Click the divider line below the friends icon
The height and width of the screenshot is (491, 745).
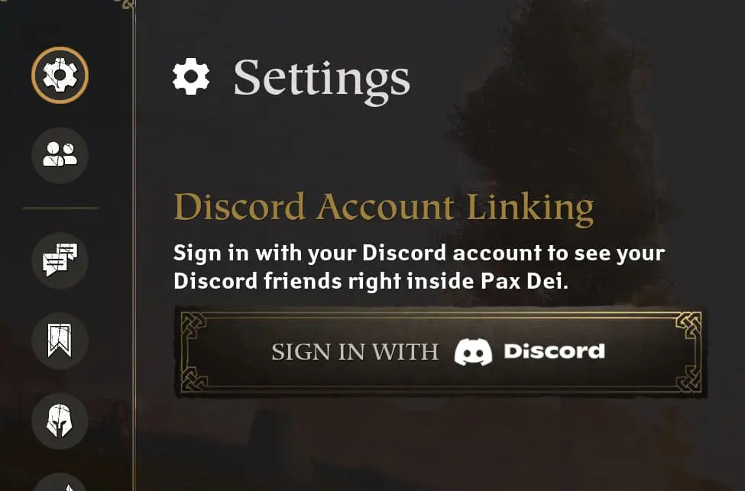[60, 208]
